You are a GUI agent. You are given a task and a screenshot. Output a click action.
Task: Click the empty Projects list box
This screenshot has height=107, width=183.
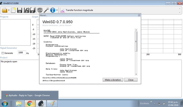[15, 32]
